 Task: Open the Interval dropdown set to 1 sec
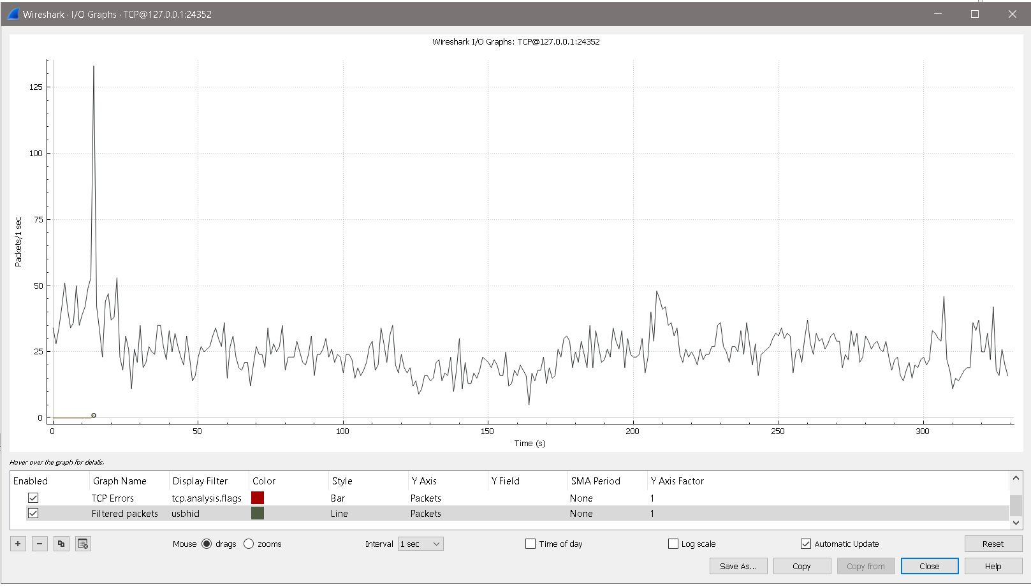point(421,544)
